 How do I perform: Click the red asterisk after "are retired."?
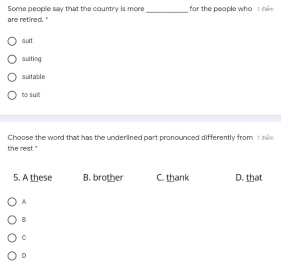click(47, 18)
